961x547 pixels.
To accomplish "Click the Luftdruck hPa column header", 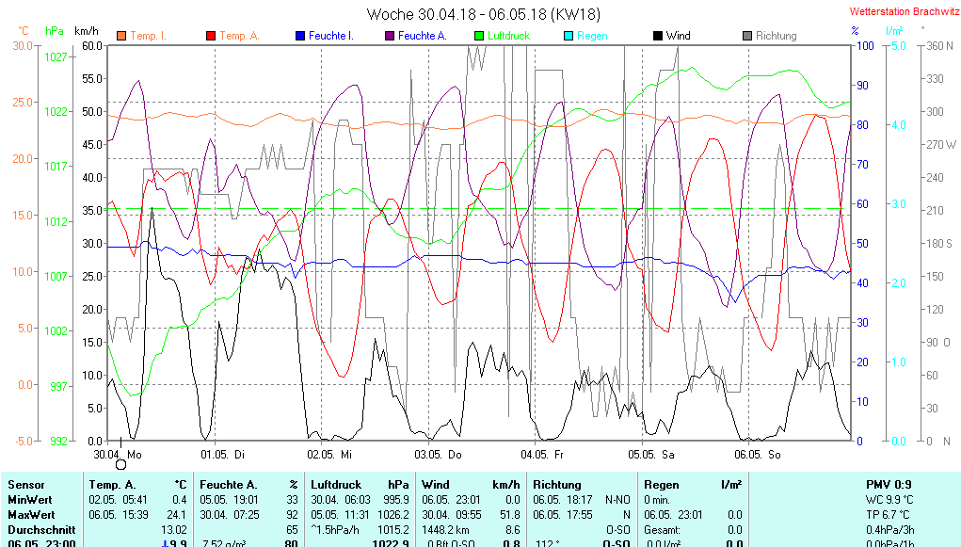I will click(360, 484).
